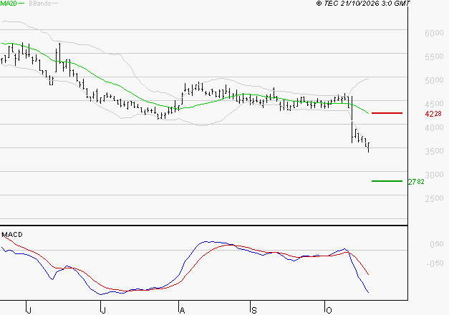Select the 3000 price axis label
The image size is (449, 315).
pyautogui.click(x=434, y=175)
